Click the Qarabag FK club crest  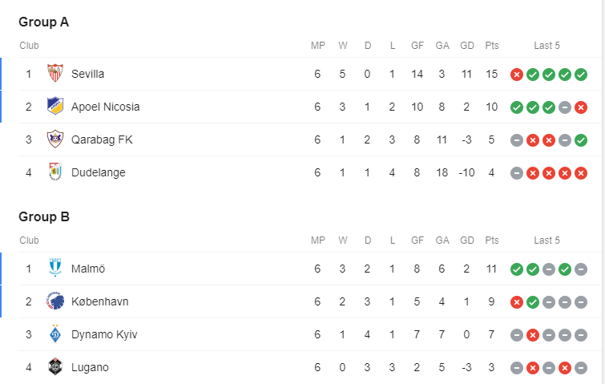point(54,139)
